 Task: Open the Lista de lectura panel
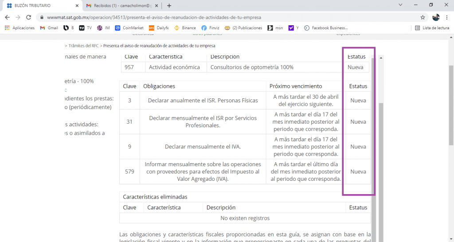[x=432, y=28]
